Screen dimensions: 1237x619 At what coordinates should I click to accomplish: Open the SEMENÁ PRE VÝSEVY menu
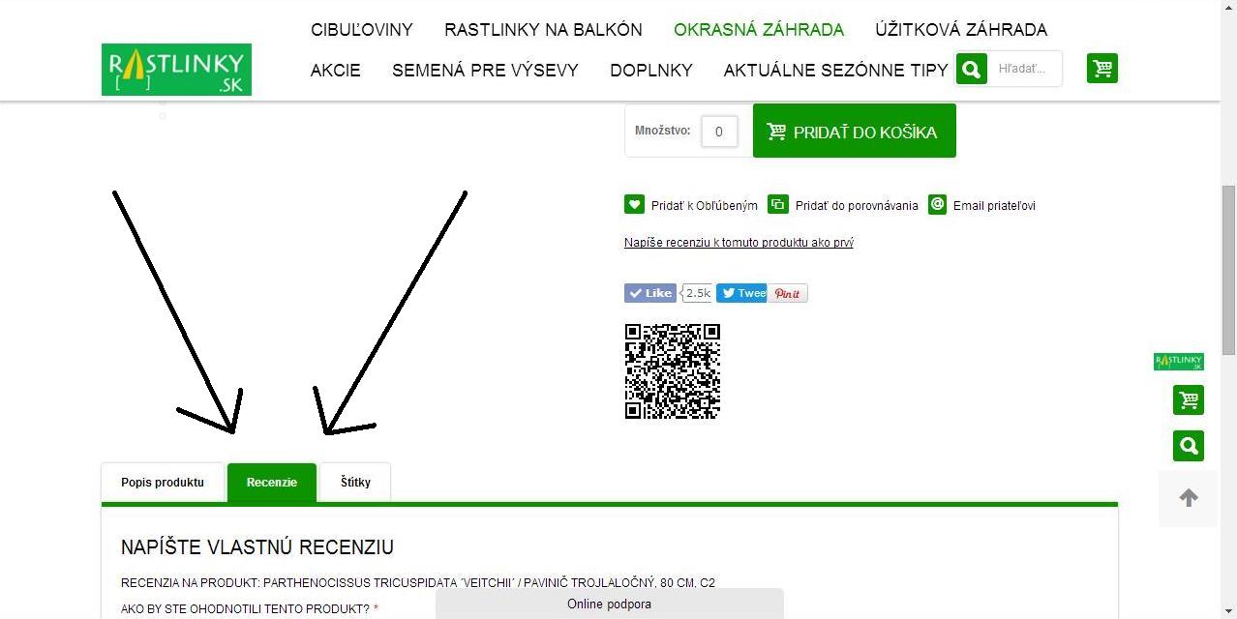pos(485,71)
